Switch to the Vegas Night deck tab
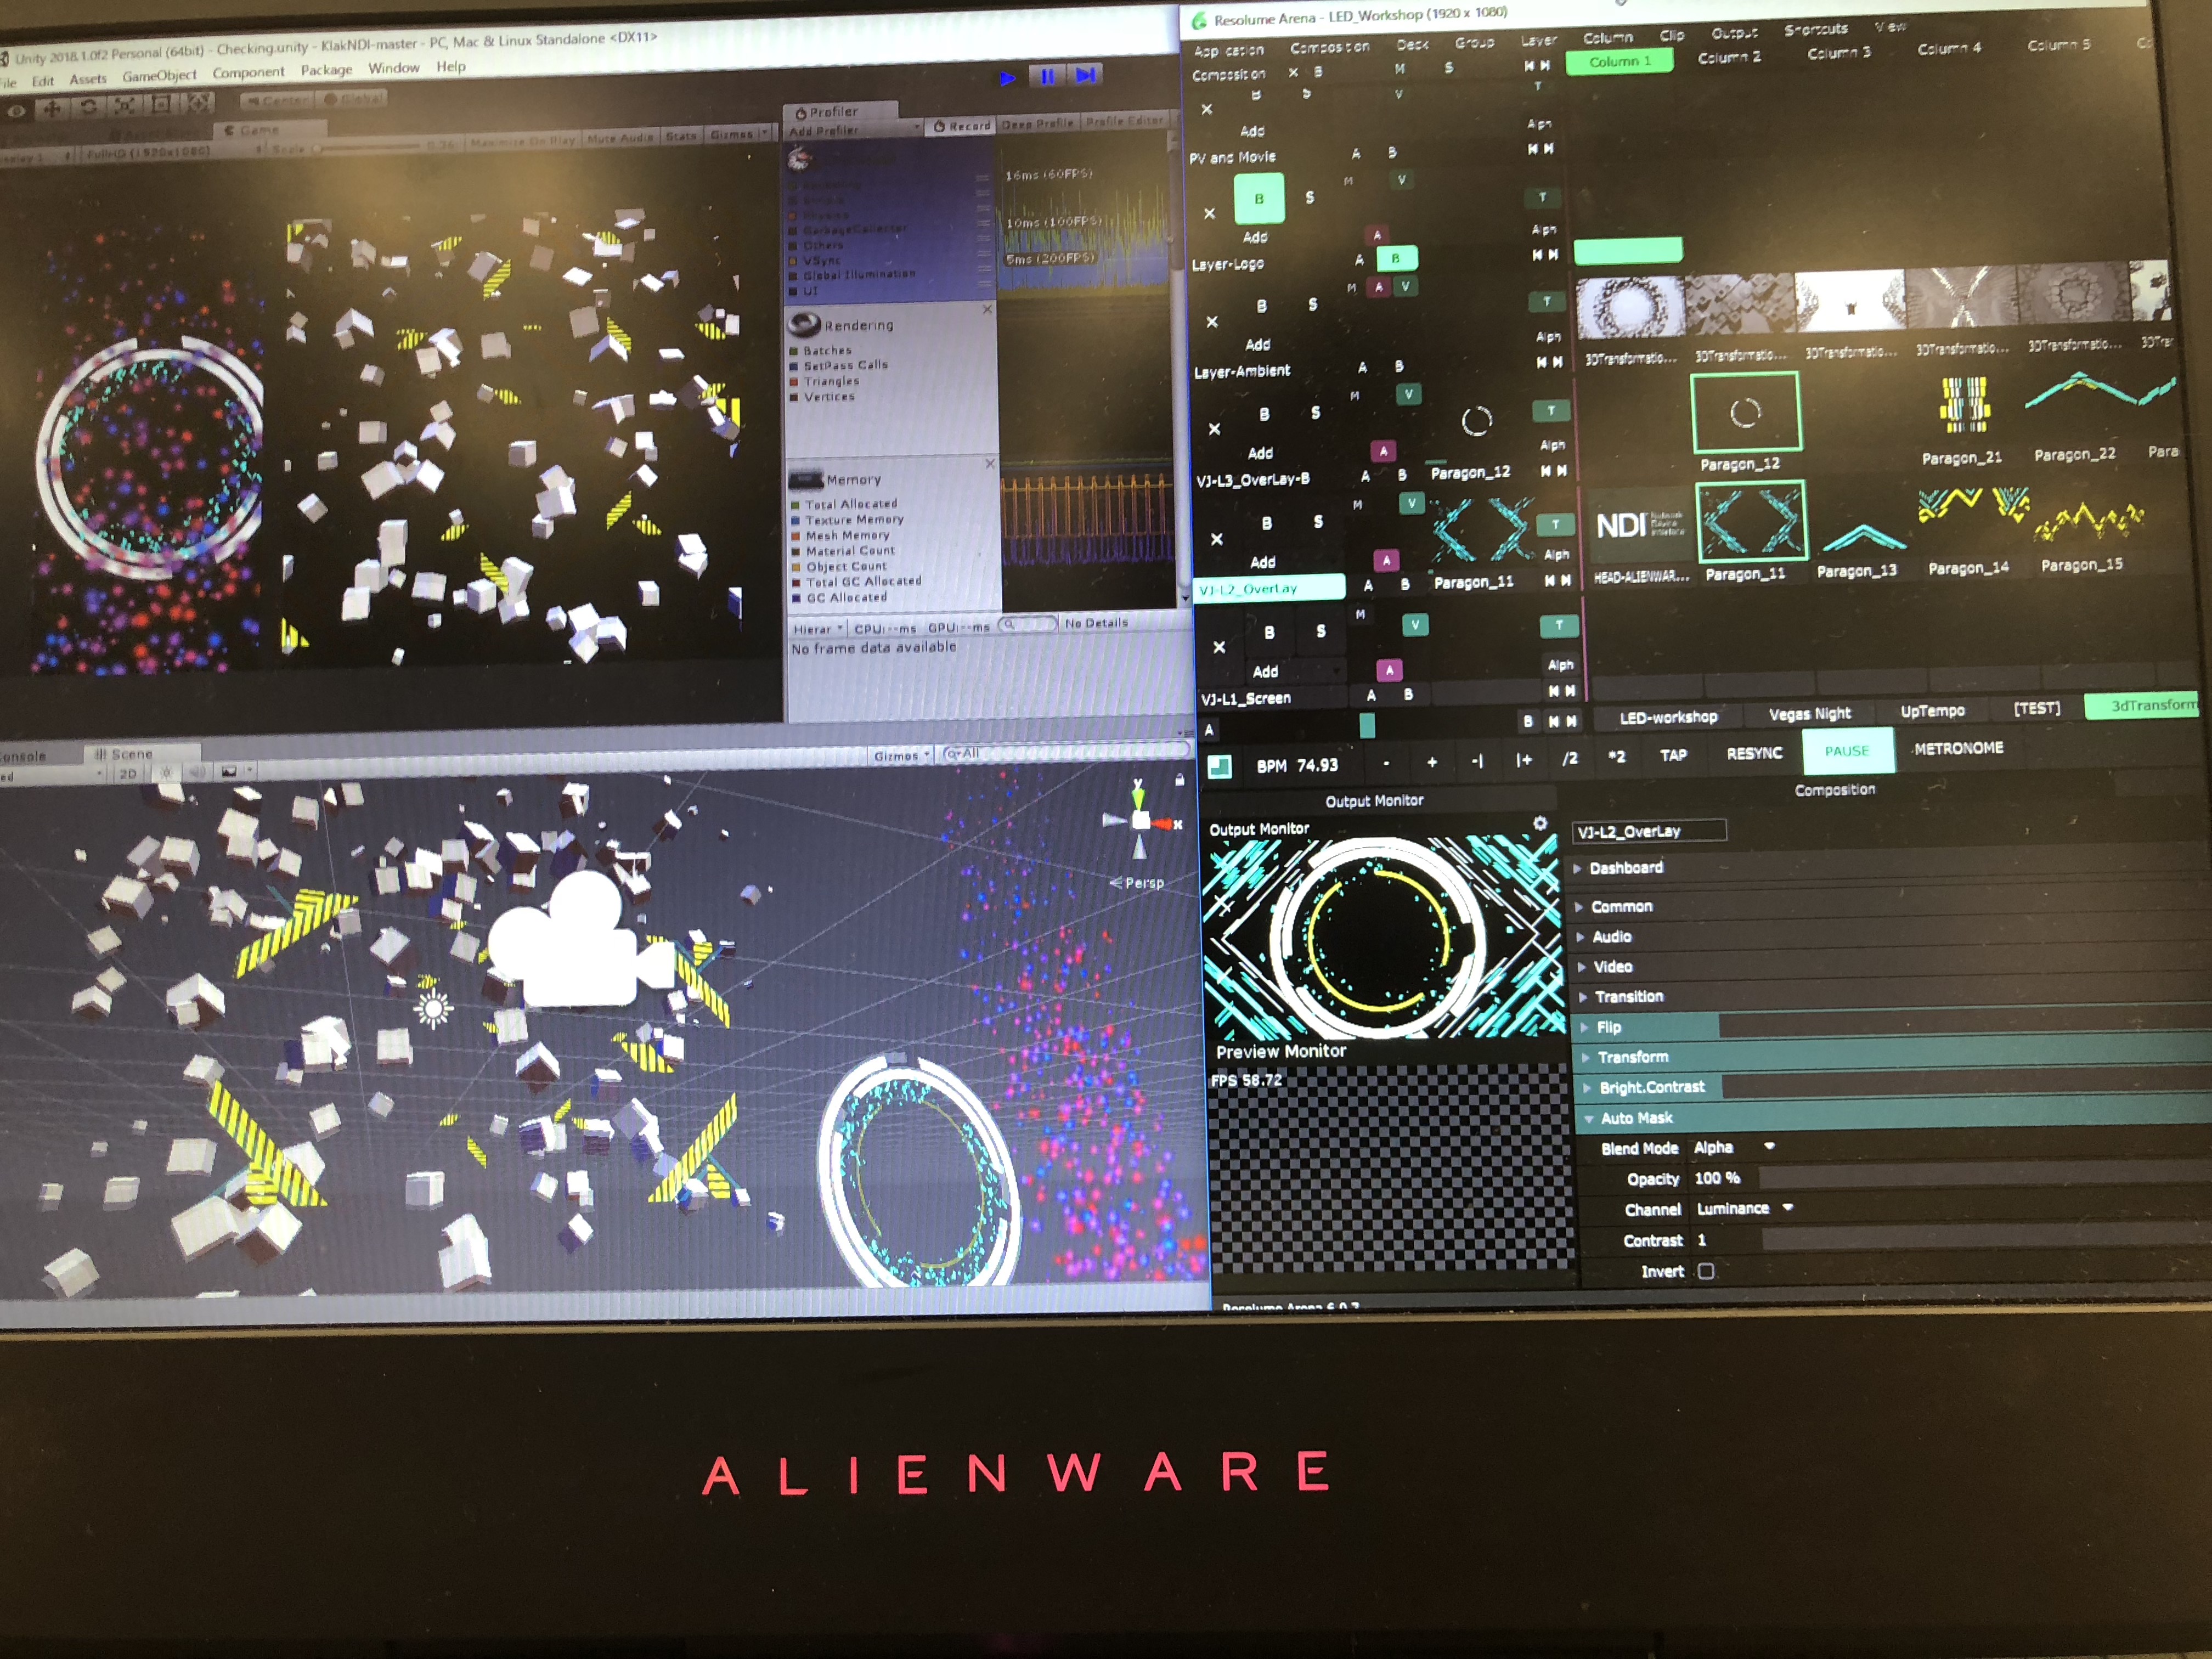This screenshot has height=1659, width=2212. coord(1809,714)
